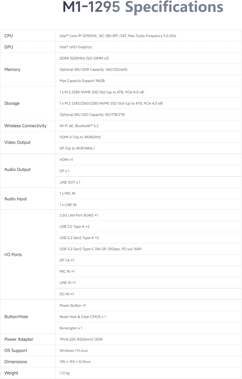Click the Storage row label
The width and height of the screenshot is (242, 379).
pyautogui.click(x=12, y=103)
